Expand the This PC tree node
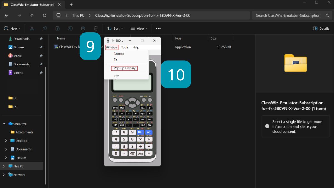 4,166
